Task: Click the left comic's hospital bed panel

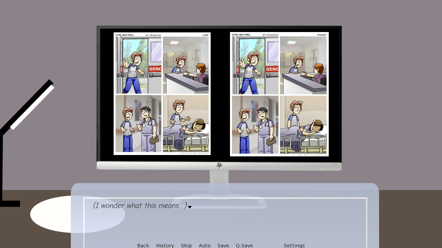Action: (x=186, y=124)
